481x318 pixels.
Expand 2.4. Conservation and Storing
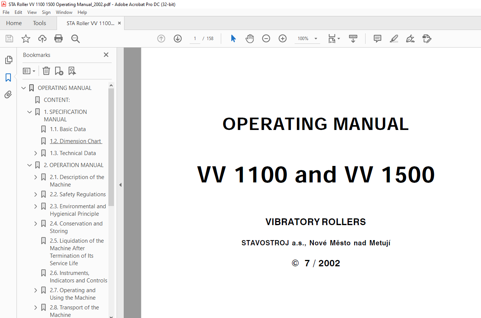coord(36,224)
